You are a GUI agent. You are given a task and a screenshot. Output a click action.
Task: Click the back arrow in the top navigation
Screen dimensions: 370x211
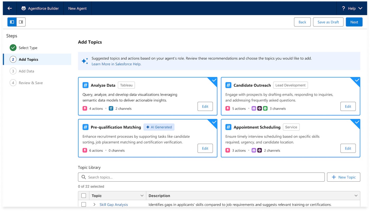pyautogui.click(x=10, y=8)
